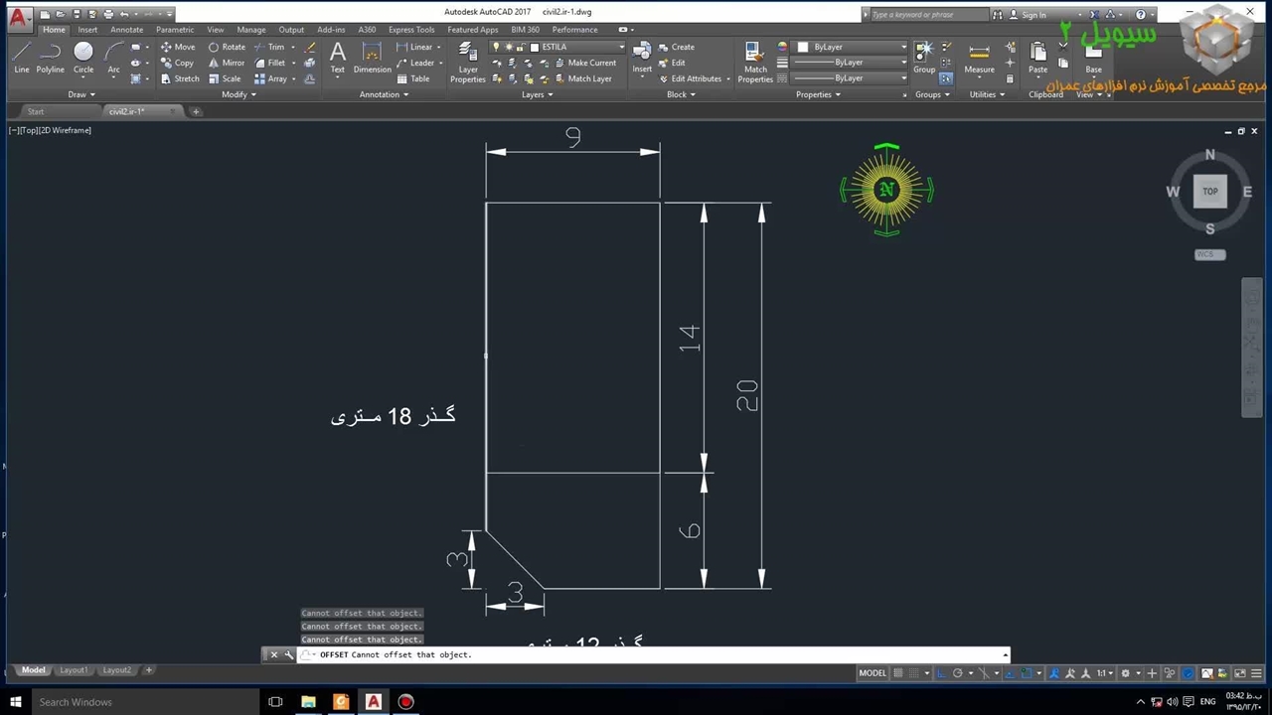Open the Layout1 tab
Screen dimensions: 1272x715
click(74, 670)
